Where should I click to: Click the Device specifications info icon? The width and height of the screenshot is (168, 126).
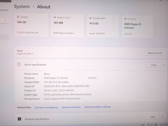click(19, 64)
